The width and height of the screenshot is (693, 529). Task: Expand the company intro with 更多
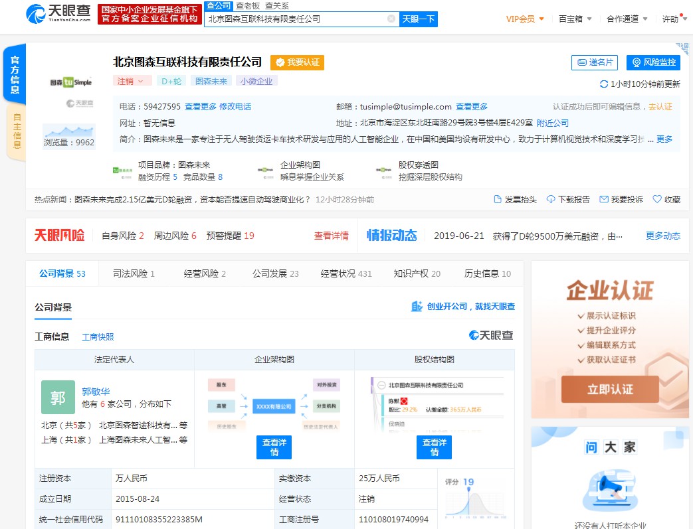coord(664,139)
